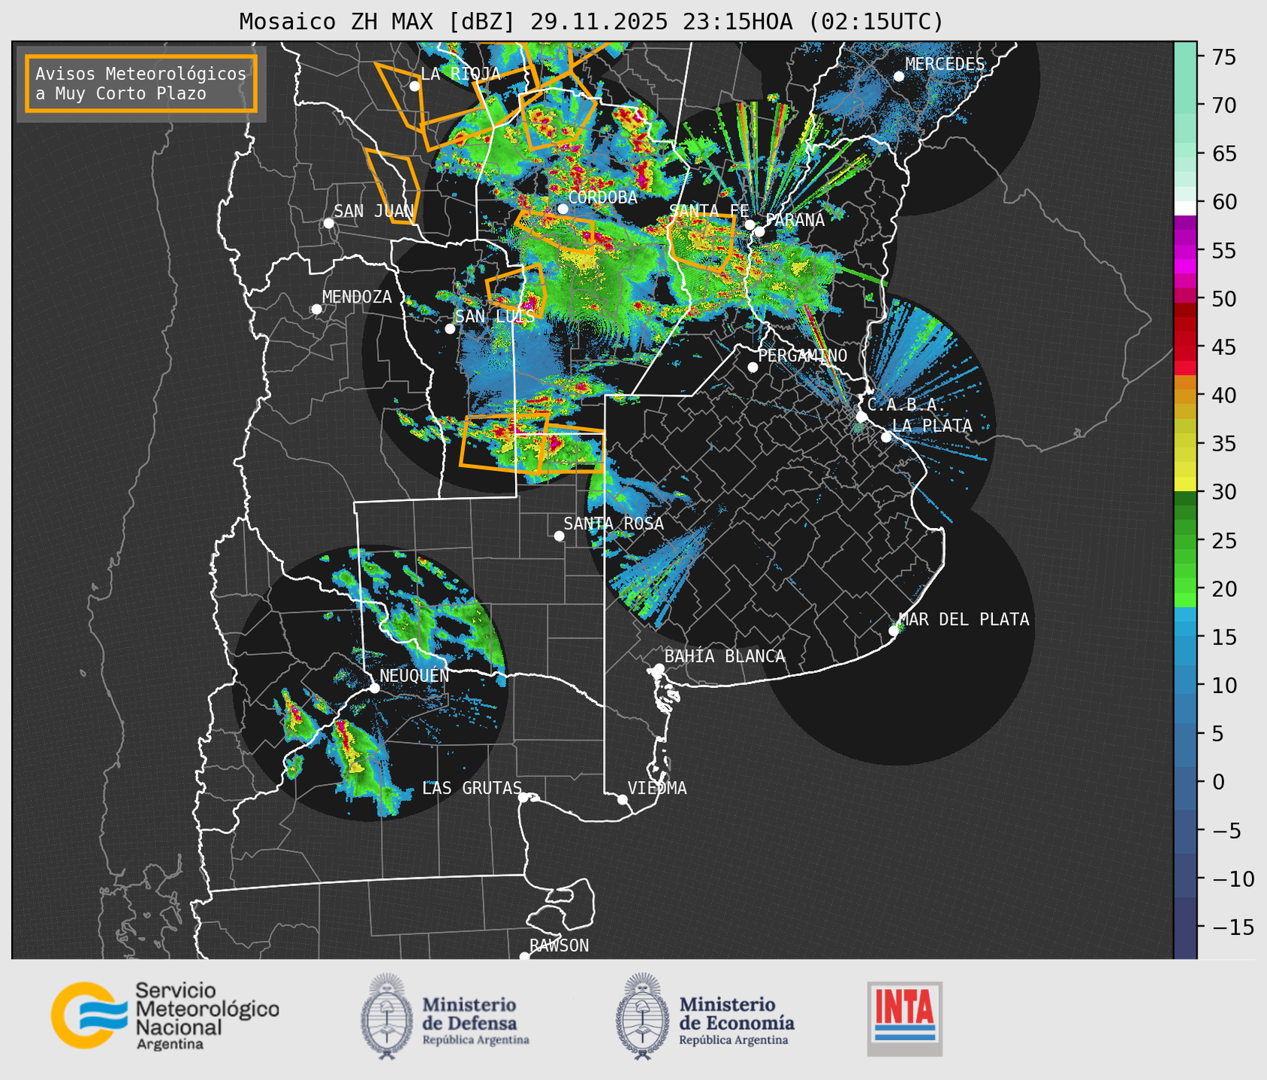Click the Avisos Meteorológicos legend box
This screenshot has height=1080, width=1267.
[x=141, y=83]
